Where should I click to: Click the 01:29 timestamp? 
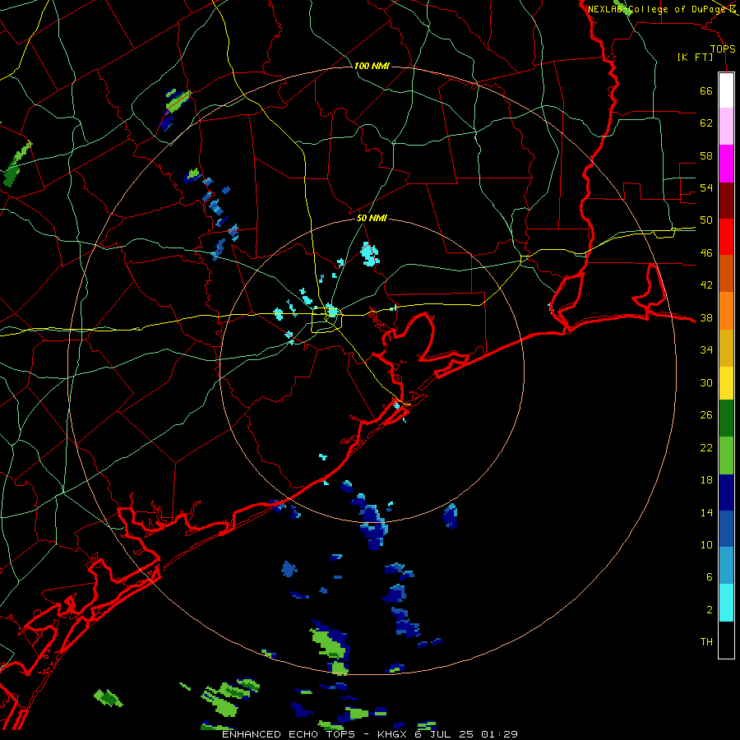pyautogui.click(x=499, y=734)
